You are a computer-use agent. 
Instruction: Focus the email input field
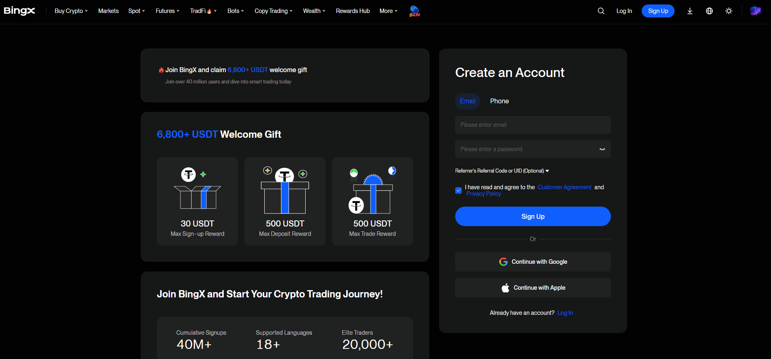[533, 125]
